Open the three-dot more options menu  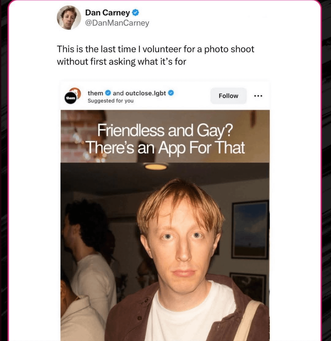point(258,96)
